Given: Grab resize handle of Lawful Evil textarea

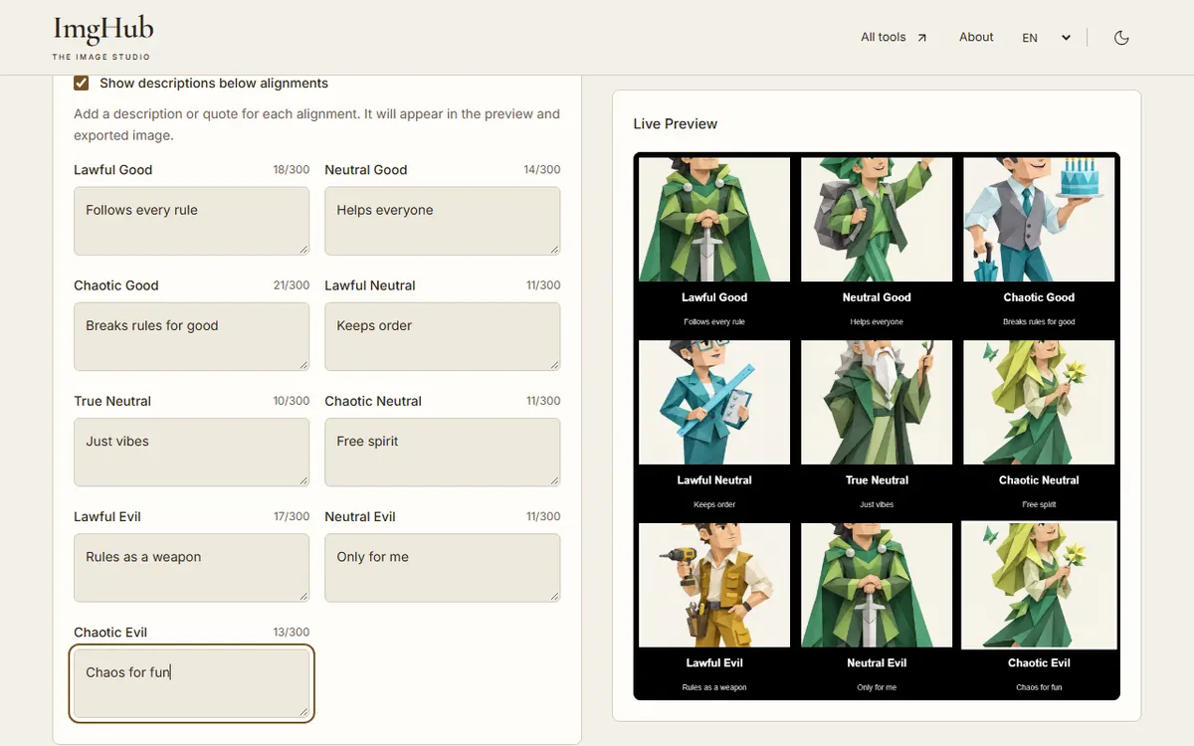Looking at the screenshot, I should point(303,596).
